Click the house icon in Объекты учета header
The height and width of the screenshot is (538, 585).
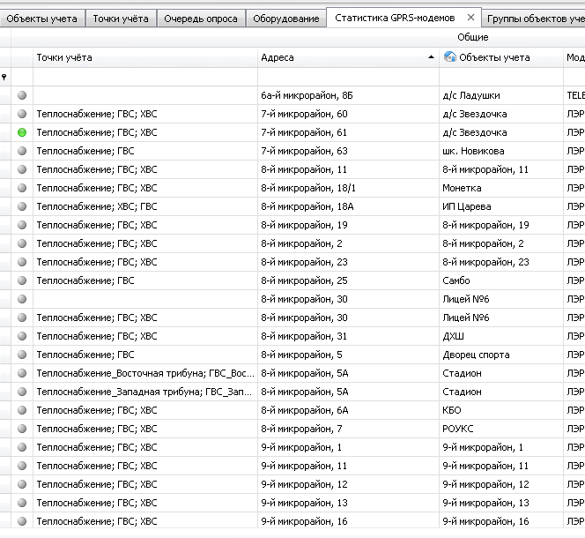(x=450, y=56)
